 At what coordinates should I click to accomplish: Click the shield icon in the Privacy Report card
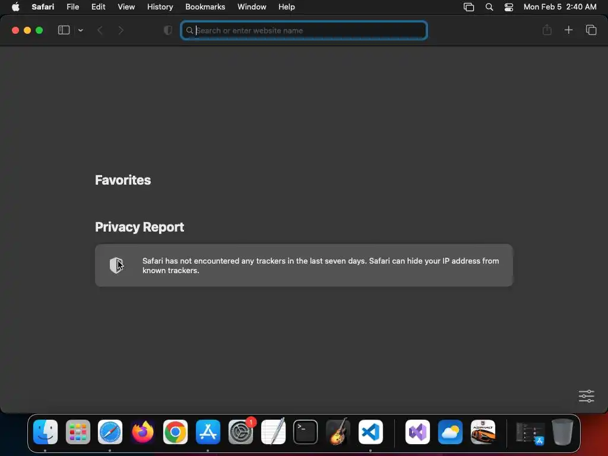tap(116, 265)
